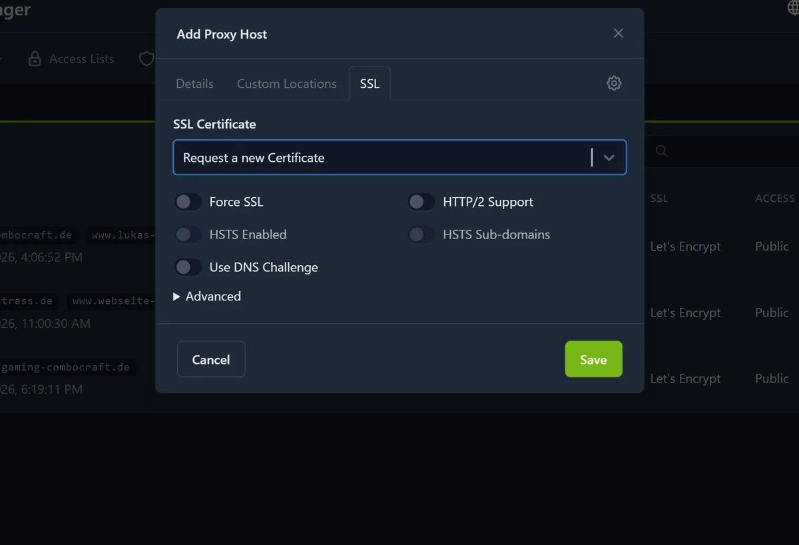Click the Use DNS Challenge label
The image size is (799, 545).
tap(264, 267)
